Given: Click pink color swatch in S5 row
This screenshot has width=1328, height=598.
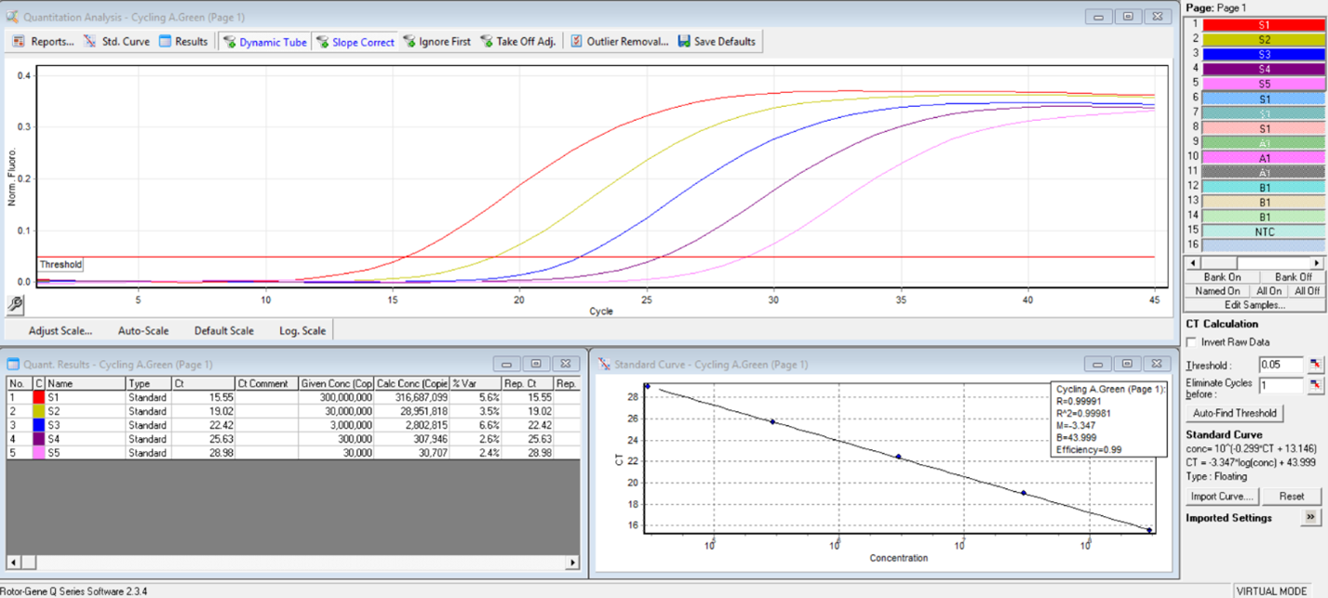Looking at the screenshot, I should tap(39, 453).
